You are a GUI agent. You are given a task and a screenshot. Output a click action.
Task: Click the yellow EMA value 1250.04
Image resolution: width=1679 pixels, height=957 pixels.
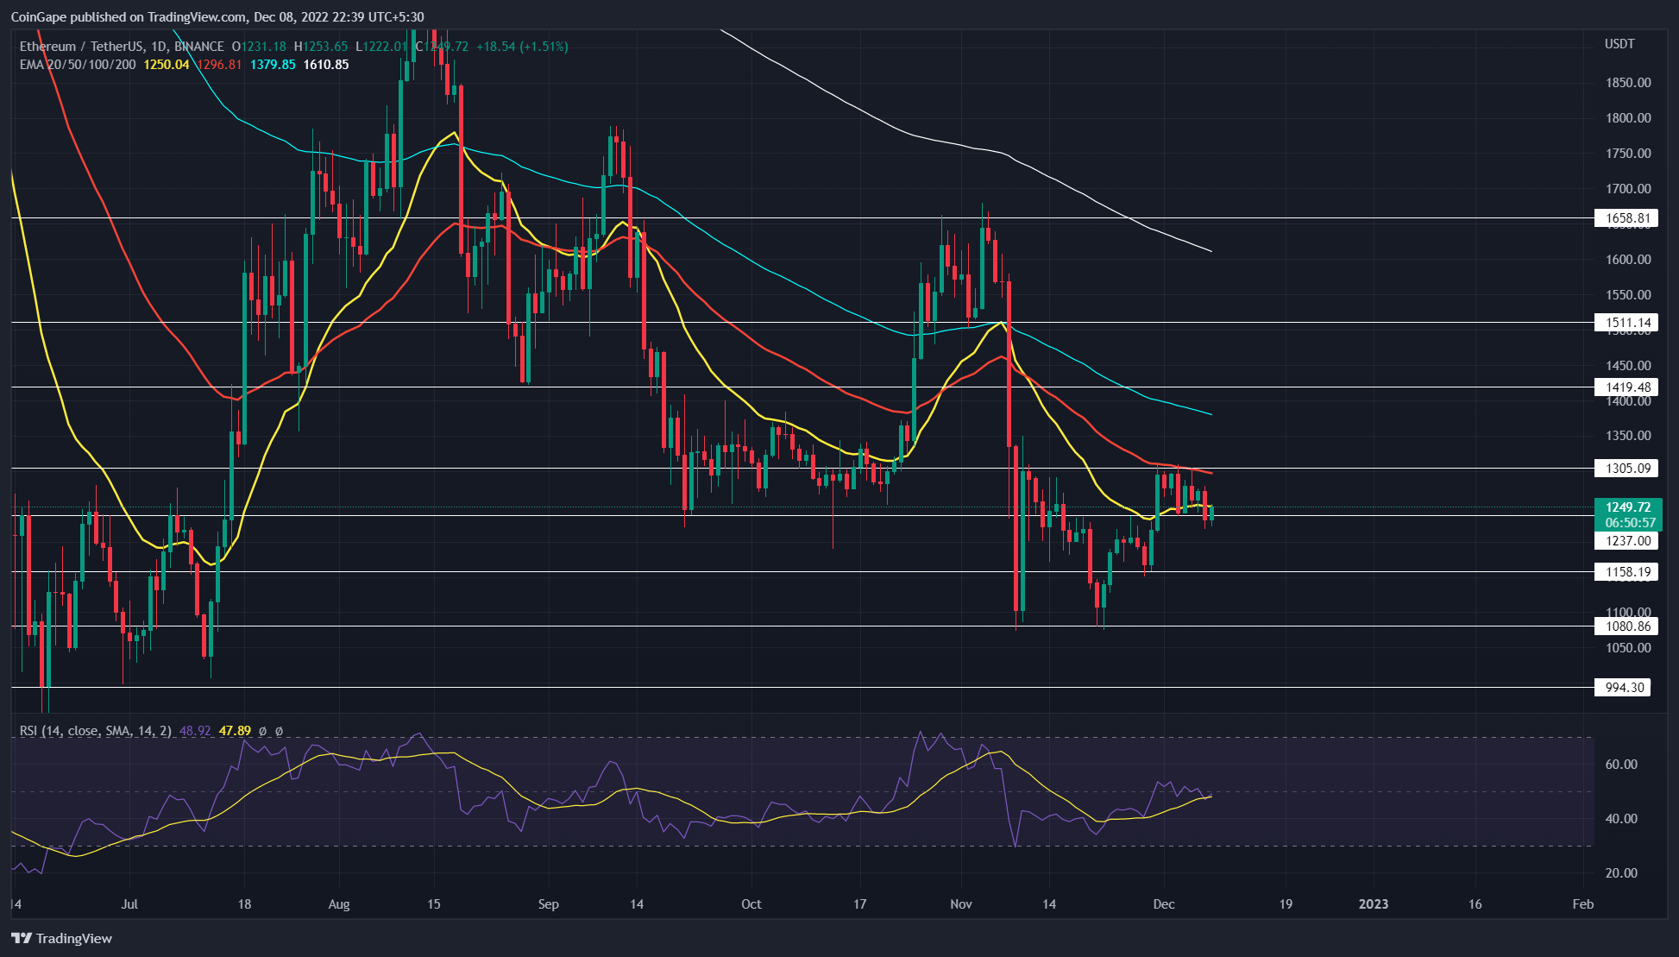click(x=167, y=65)
